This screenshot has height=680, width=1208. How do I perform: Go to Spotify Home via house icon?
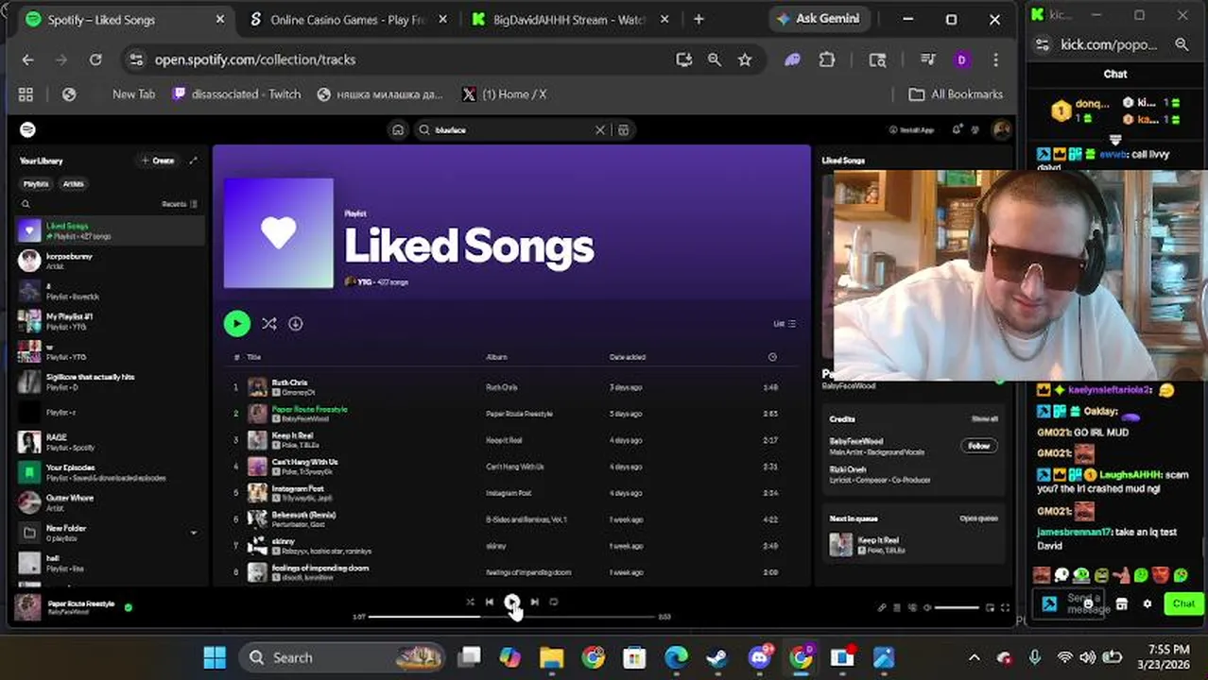pyautogui.click(x=398, y=130)
